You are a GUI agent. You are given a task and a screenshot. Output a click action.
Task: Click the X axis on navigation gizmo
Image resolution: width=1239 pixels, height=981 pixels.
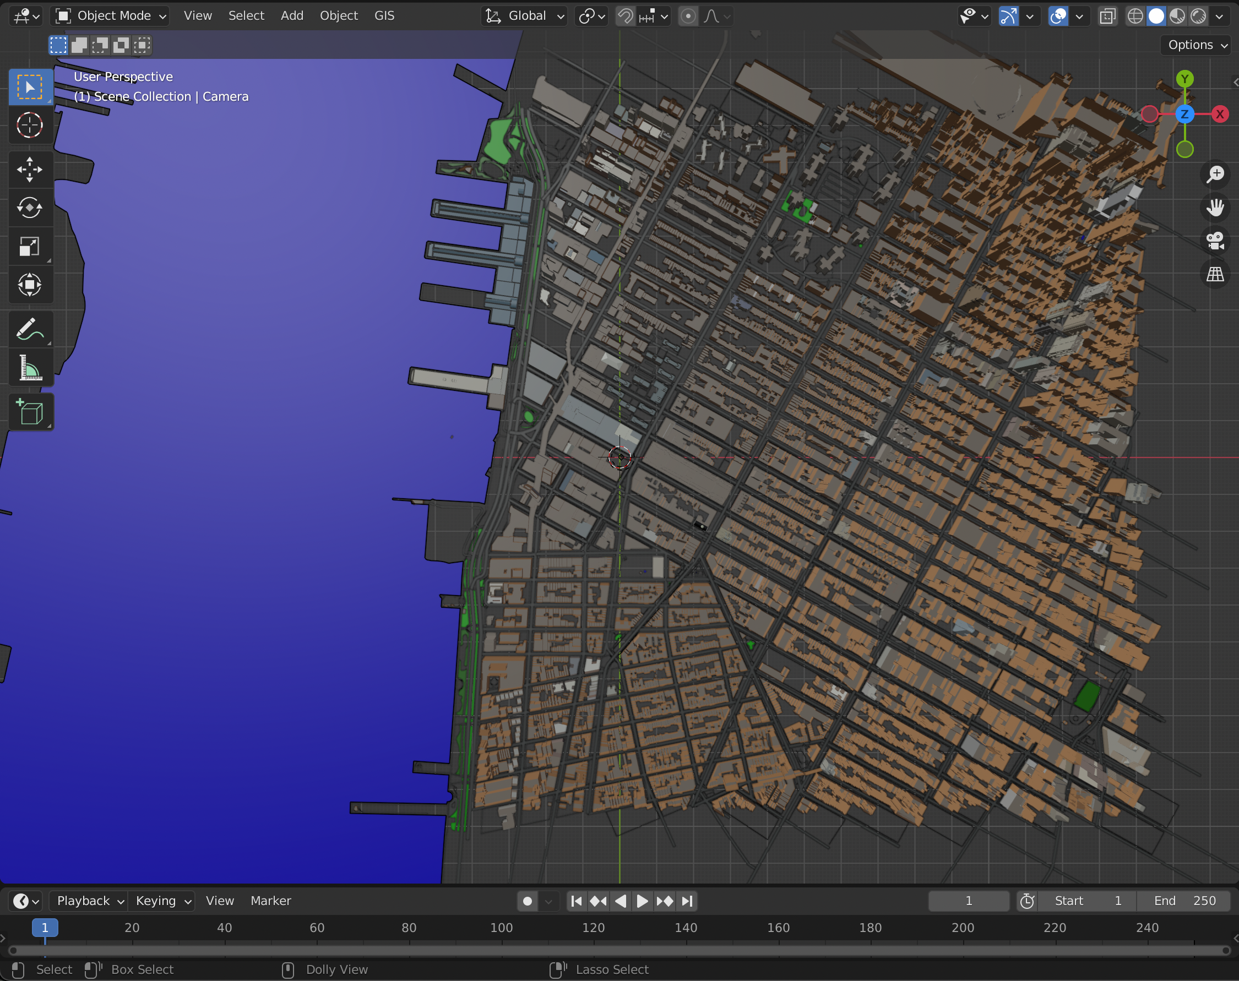click(x=1220, y=114)
